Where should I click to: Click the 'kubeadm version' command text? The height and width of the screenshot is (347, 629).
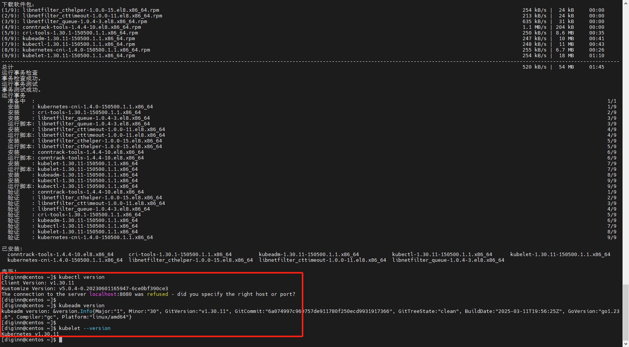tap(81, 306)
